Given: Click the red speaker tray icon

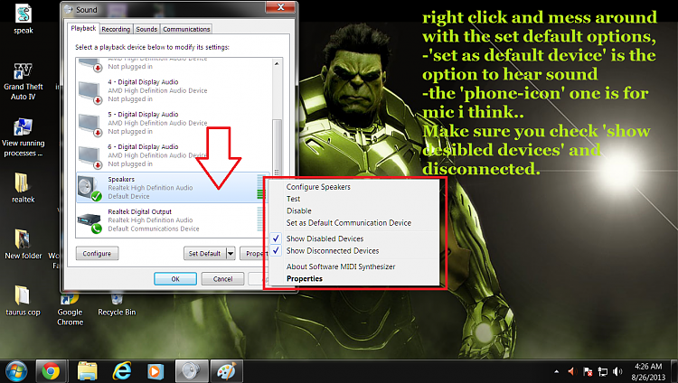Looking at the screenshot, I should click(572, 371).
